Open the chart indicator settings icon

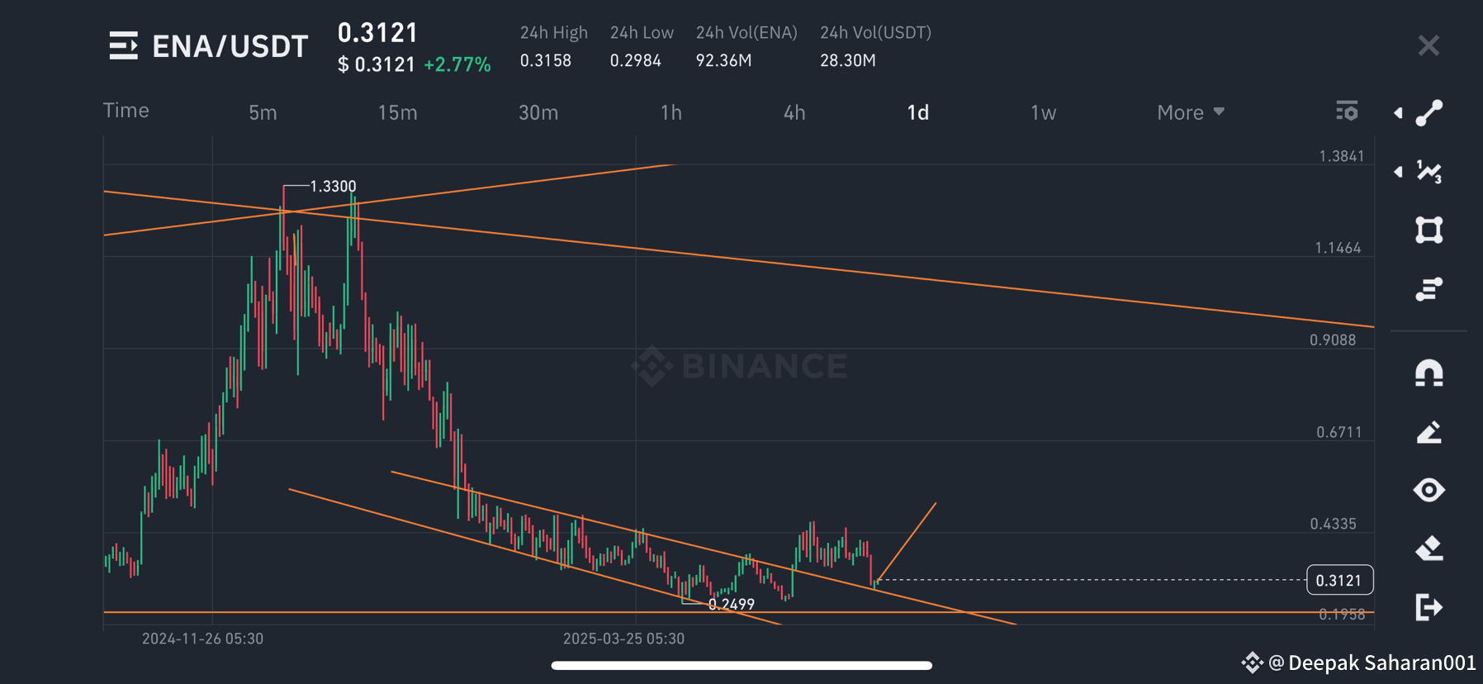pos(1347,111)
